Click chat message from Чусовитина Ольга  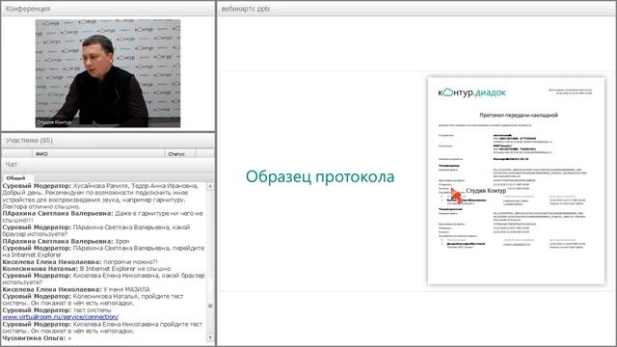coord(37,338)
